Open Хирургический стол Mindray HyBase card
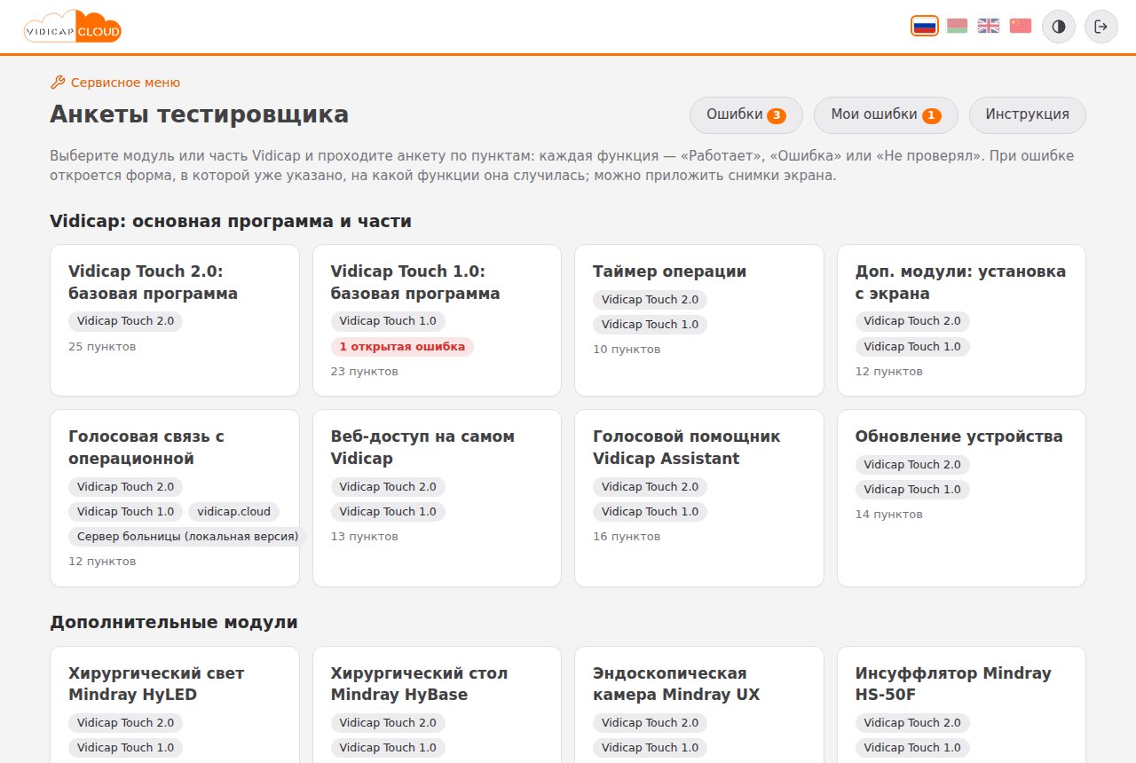This screenshot has height=763, width=1136. [437, 704]
